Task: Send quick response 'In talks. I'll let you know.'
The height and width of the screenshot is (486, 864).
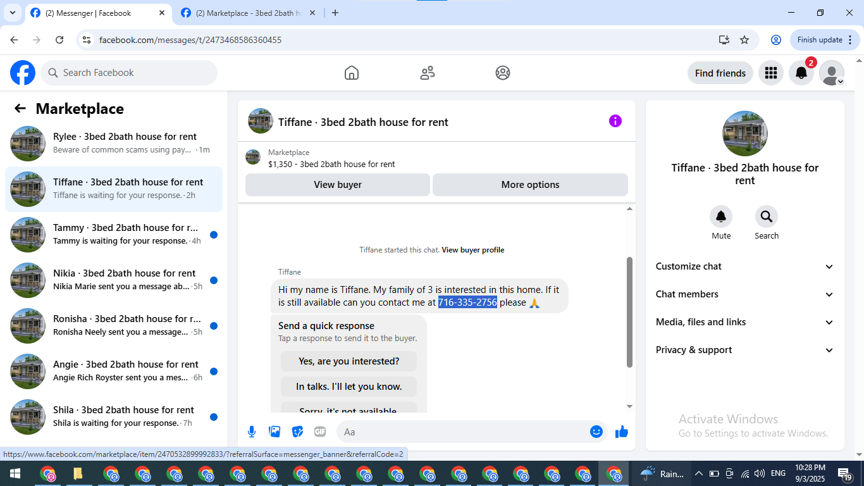Action: pyautogui.click(x=349, y=387)
